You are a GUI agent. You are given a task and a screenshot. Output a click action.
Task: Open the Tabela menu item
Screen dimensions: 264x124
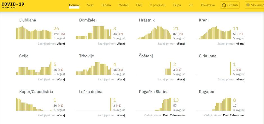106,5
